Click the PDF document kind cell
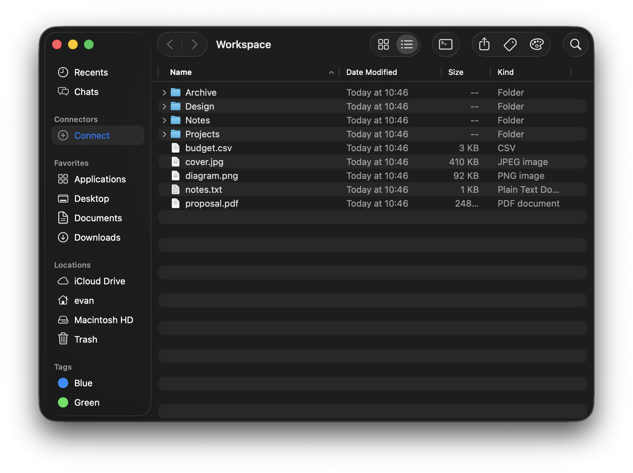 point(529,204)
